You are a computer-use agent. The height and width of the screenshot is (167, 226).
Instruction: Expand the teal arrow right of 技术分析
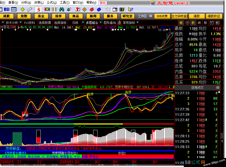[20, 23]
